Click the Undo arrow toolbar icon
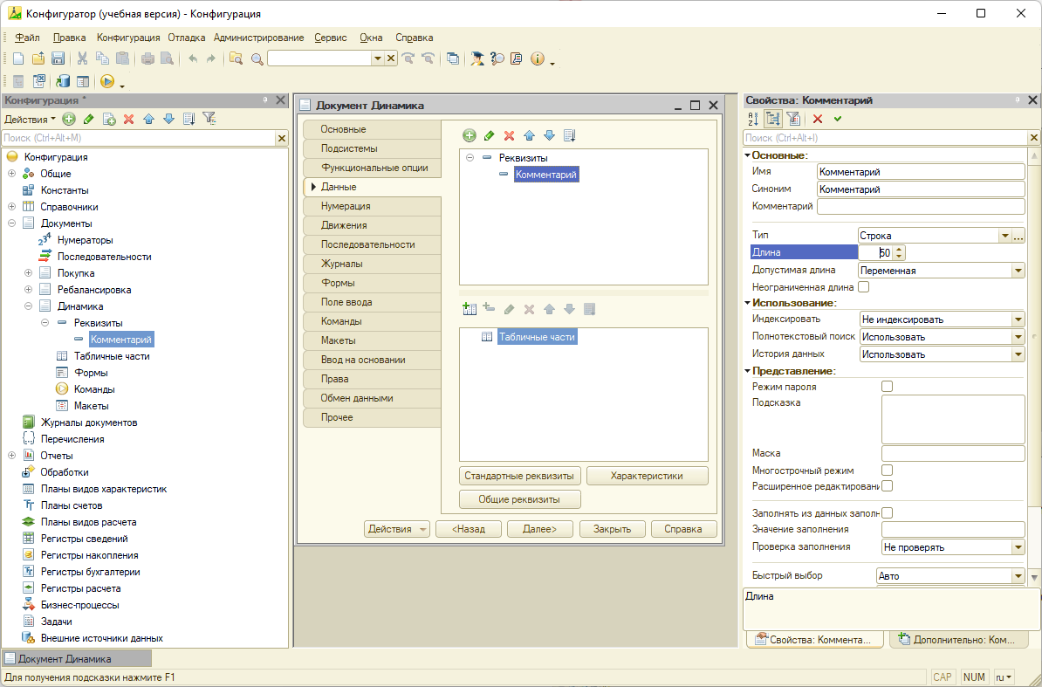The width and height of the screenshot is (1042, 687). point(193,58)
